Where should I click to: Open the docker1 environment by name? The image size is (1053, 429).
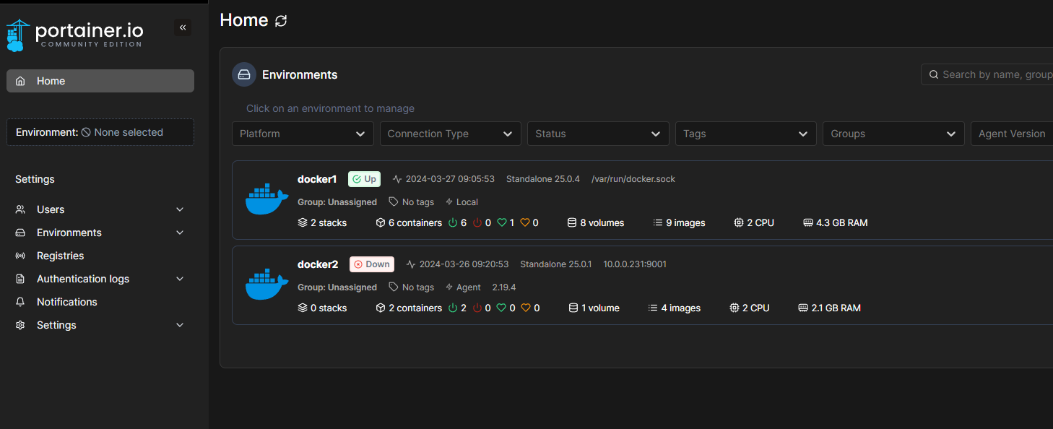317,179
